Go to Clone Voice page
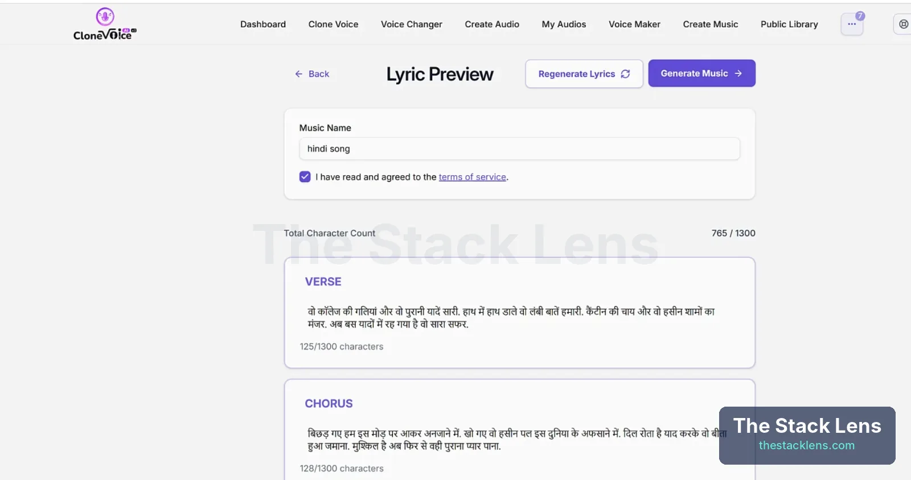Viewport: 911px width, 480px height. click(334, 24)
